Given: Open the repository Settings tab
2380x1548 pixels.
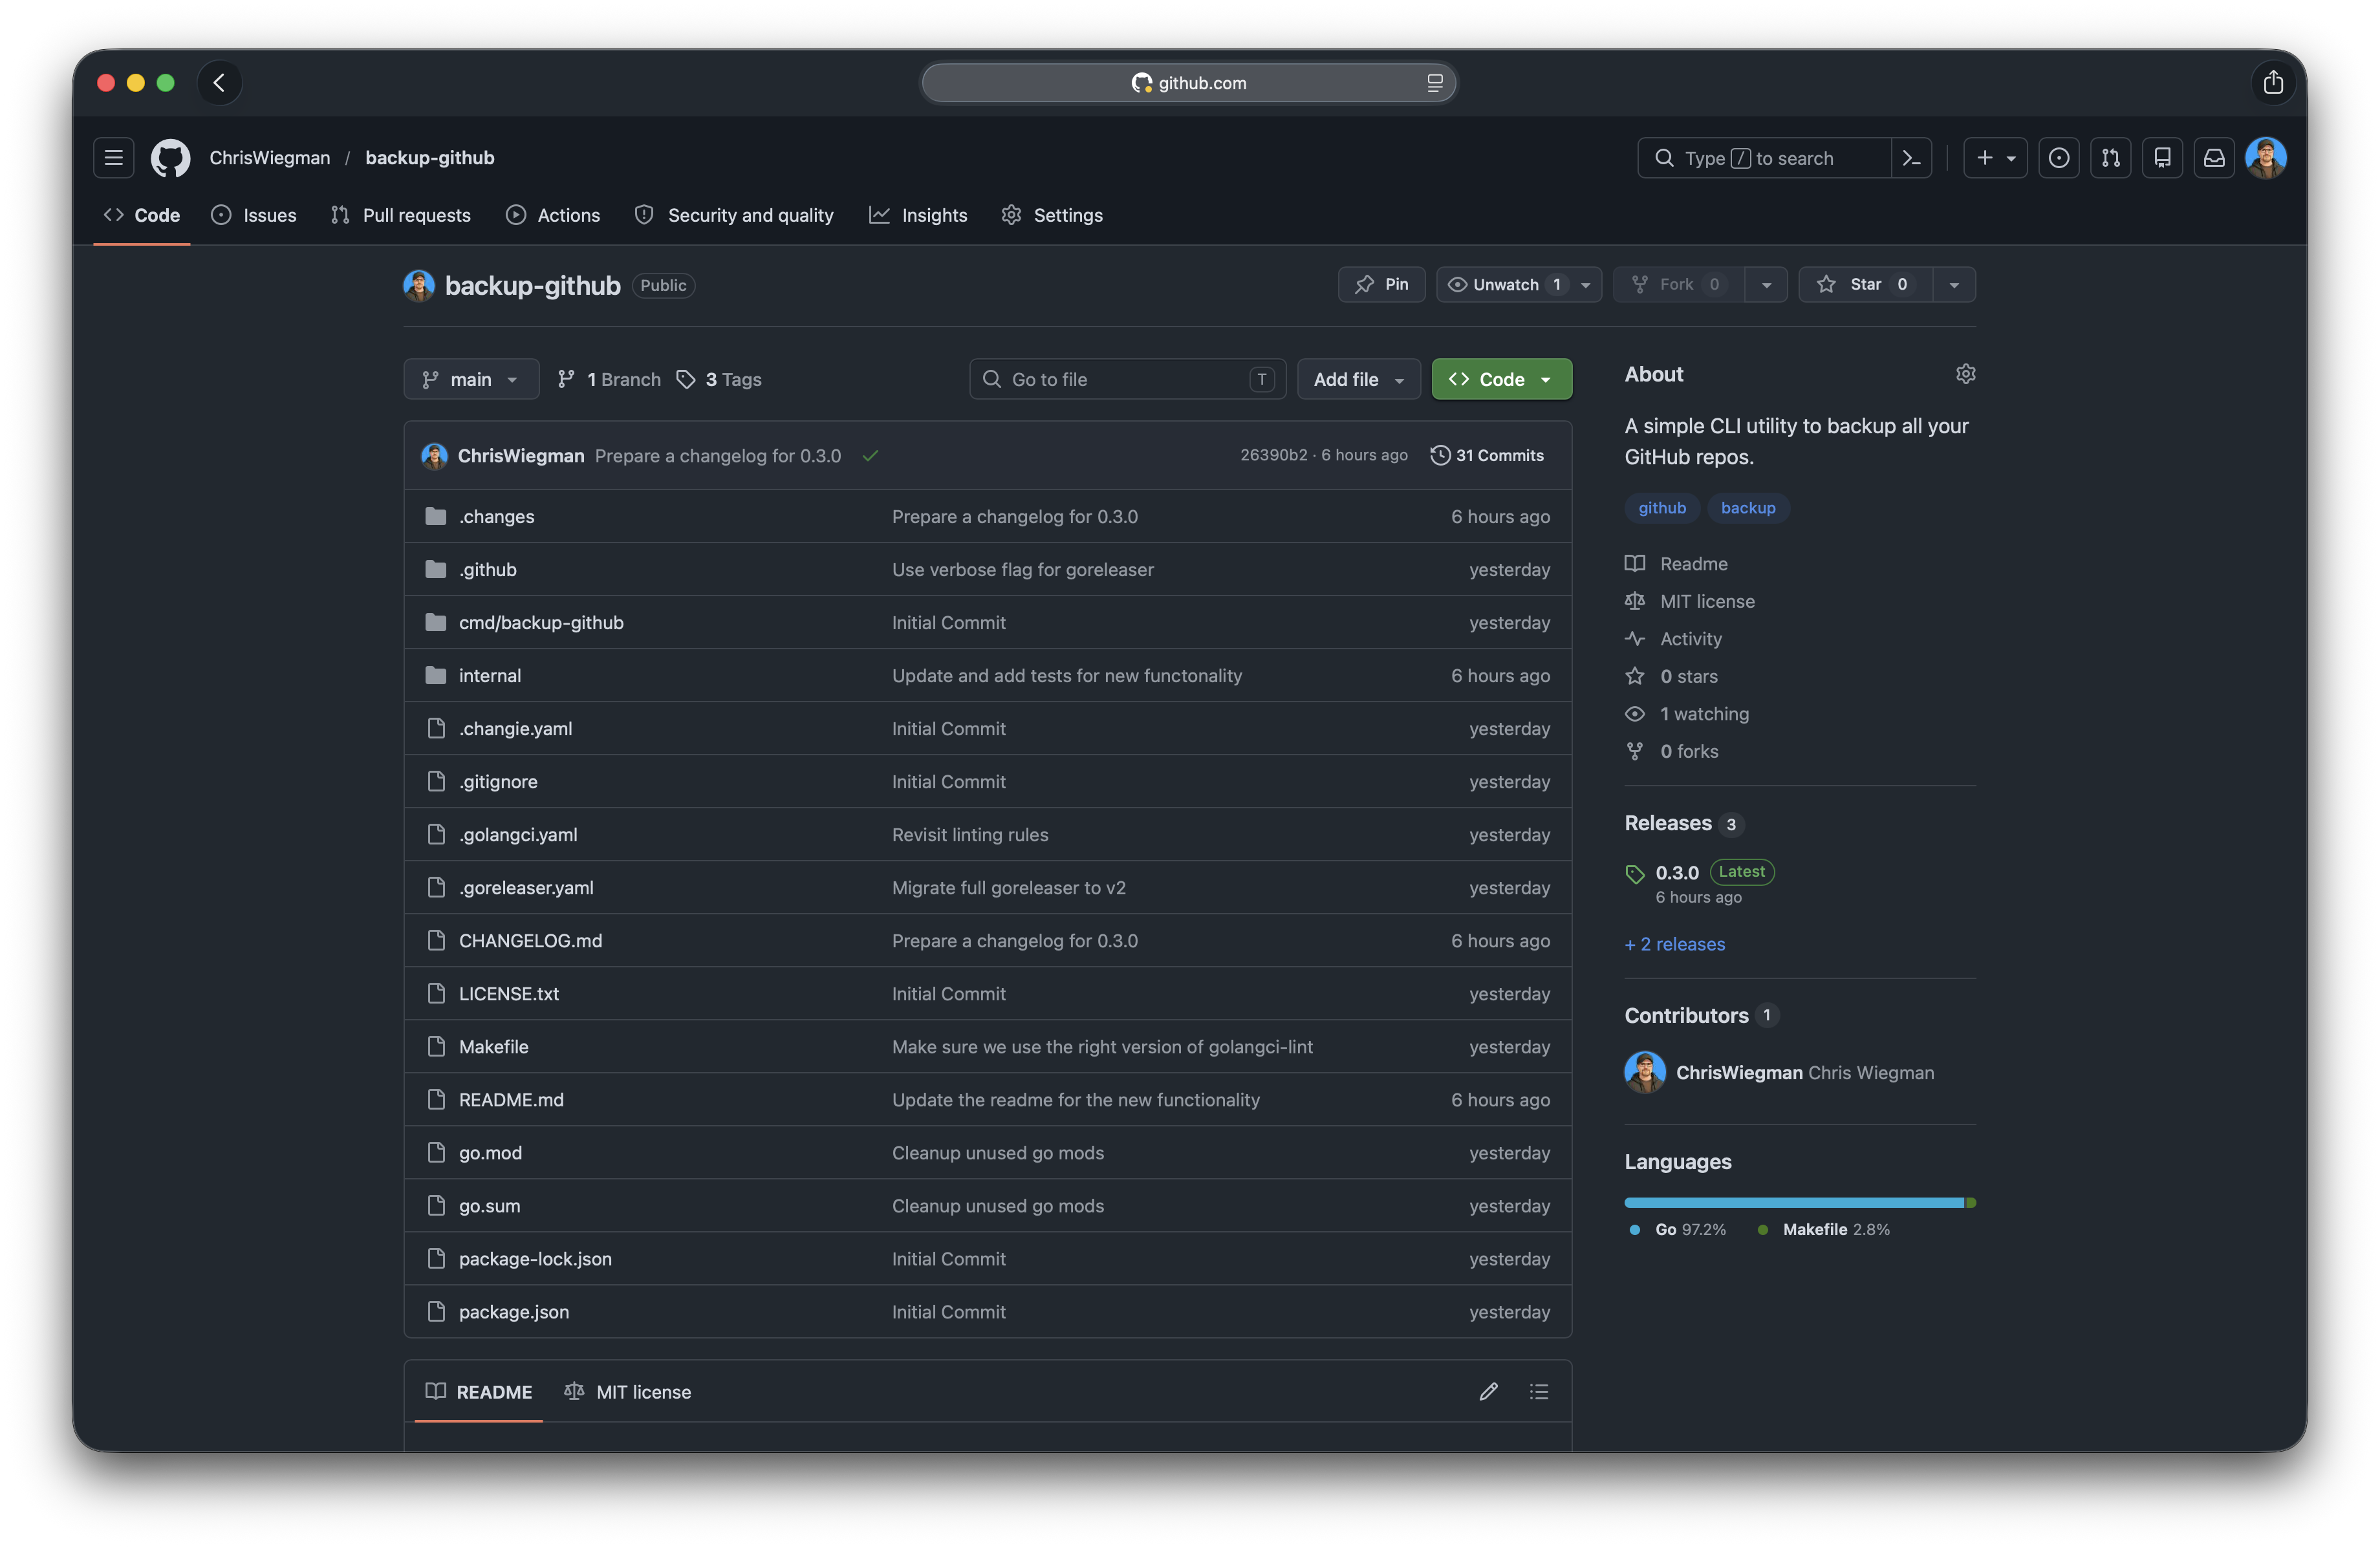Looking at the screenshot, I should pyautogui.click(x=1052, y=215).
